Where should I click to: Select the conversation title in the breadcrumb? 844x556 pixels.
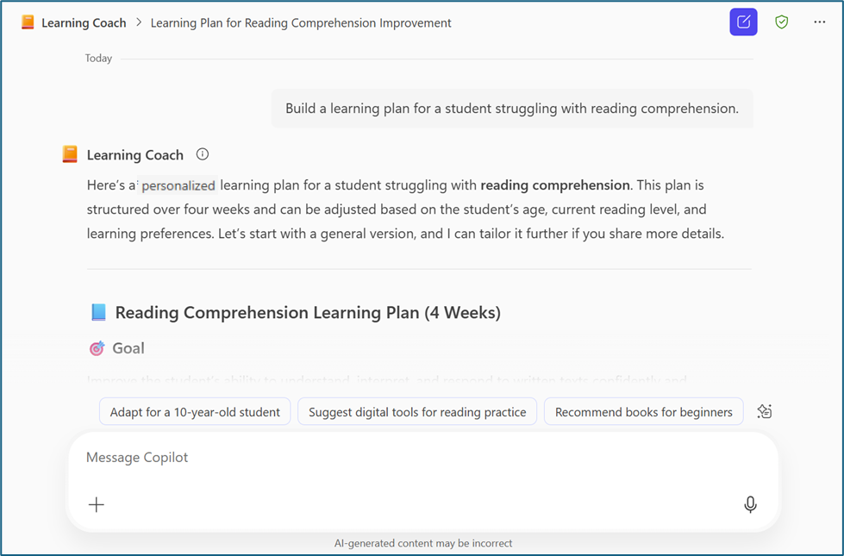301,22
